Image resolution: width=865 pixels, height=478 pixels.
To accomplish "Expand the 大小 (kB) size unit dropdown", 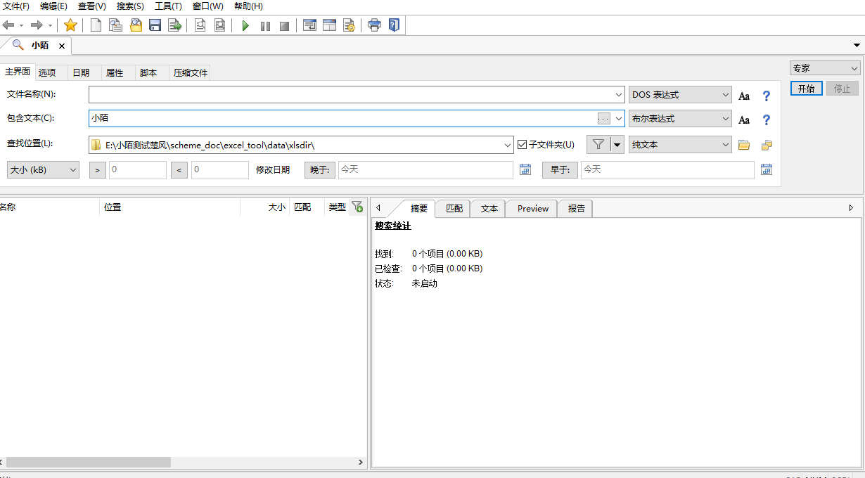I will 43,169.
